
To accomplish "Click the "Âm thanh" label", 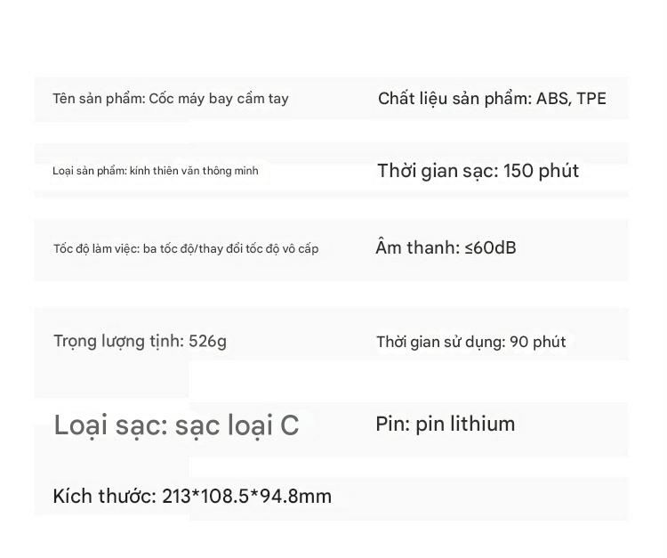I will click(x=415, y=247).
